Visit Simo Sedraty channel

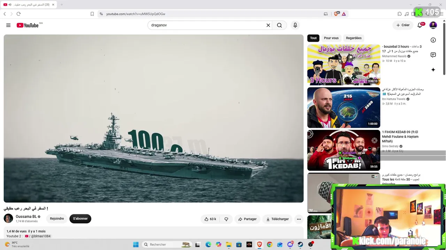point(390,146)
